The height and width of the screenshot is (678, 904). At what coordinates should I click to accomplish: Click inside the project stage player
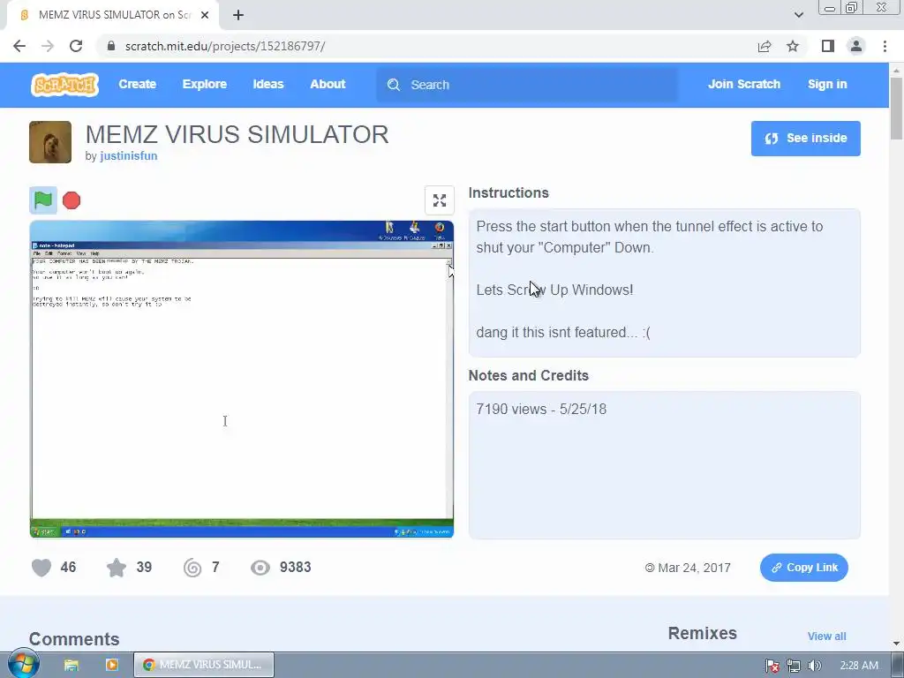(x=242, y=379)
